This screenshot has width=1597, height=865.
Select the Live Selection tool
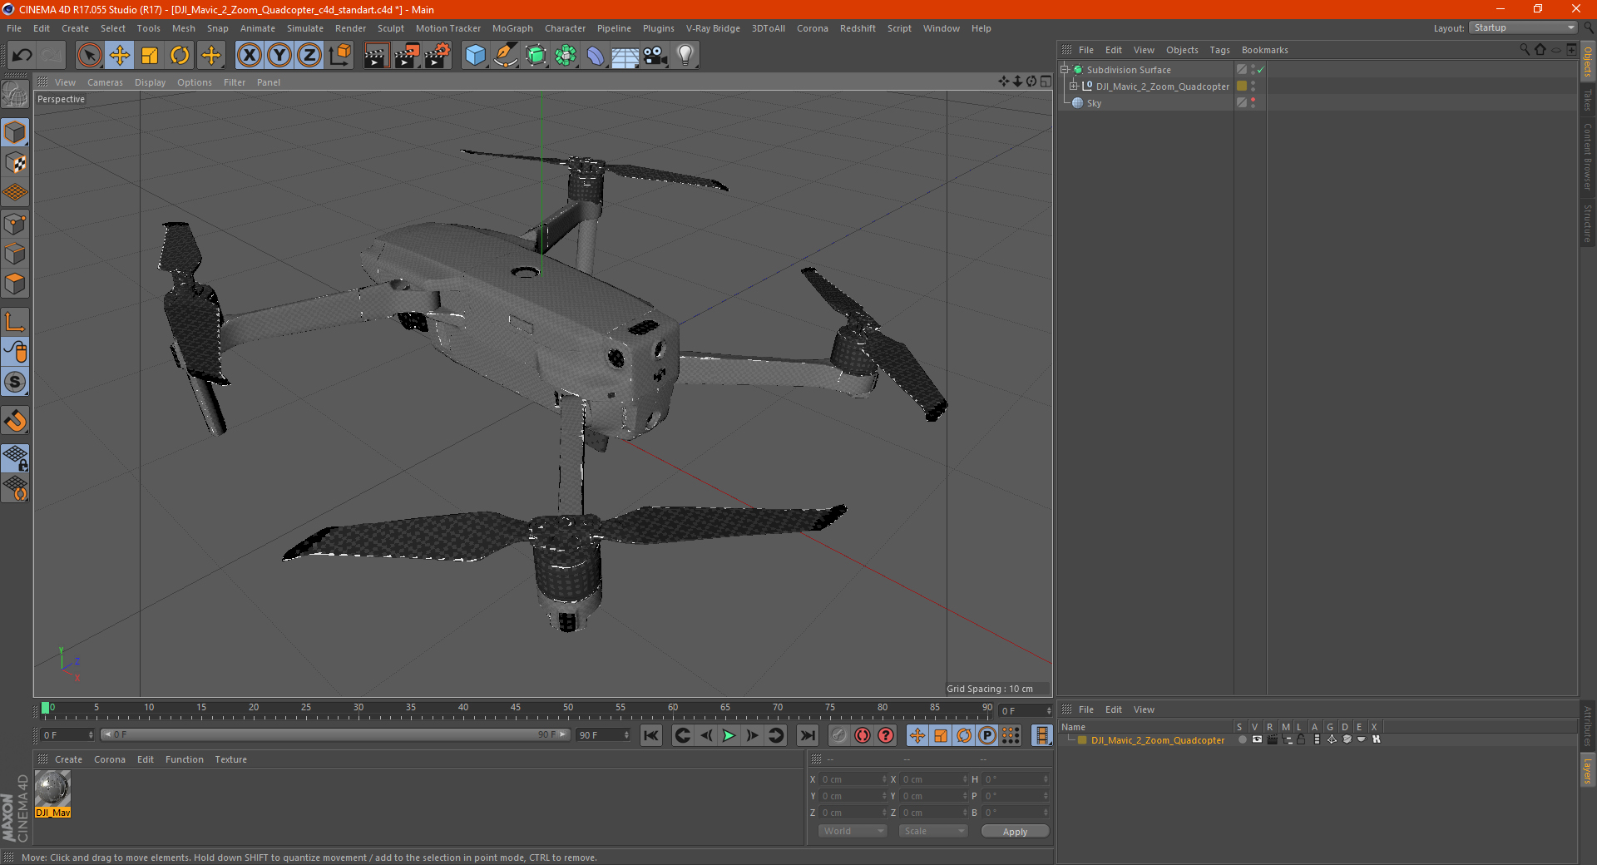point(89,56)
